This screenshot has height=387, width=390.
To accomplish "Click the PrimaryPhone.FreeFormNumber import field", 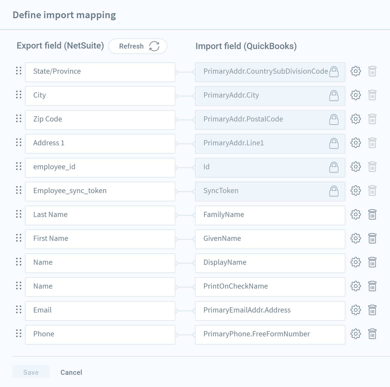I will pyautogui.click(x=270, y=335).
